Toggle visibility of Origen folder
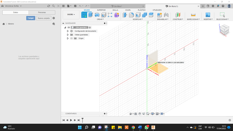This screenshot has width=233, height=131. point(72,38)
